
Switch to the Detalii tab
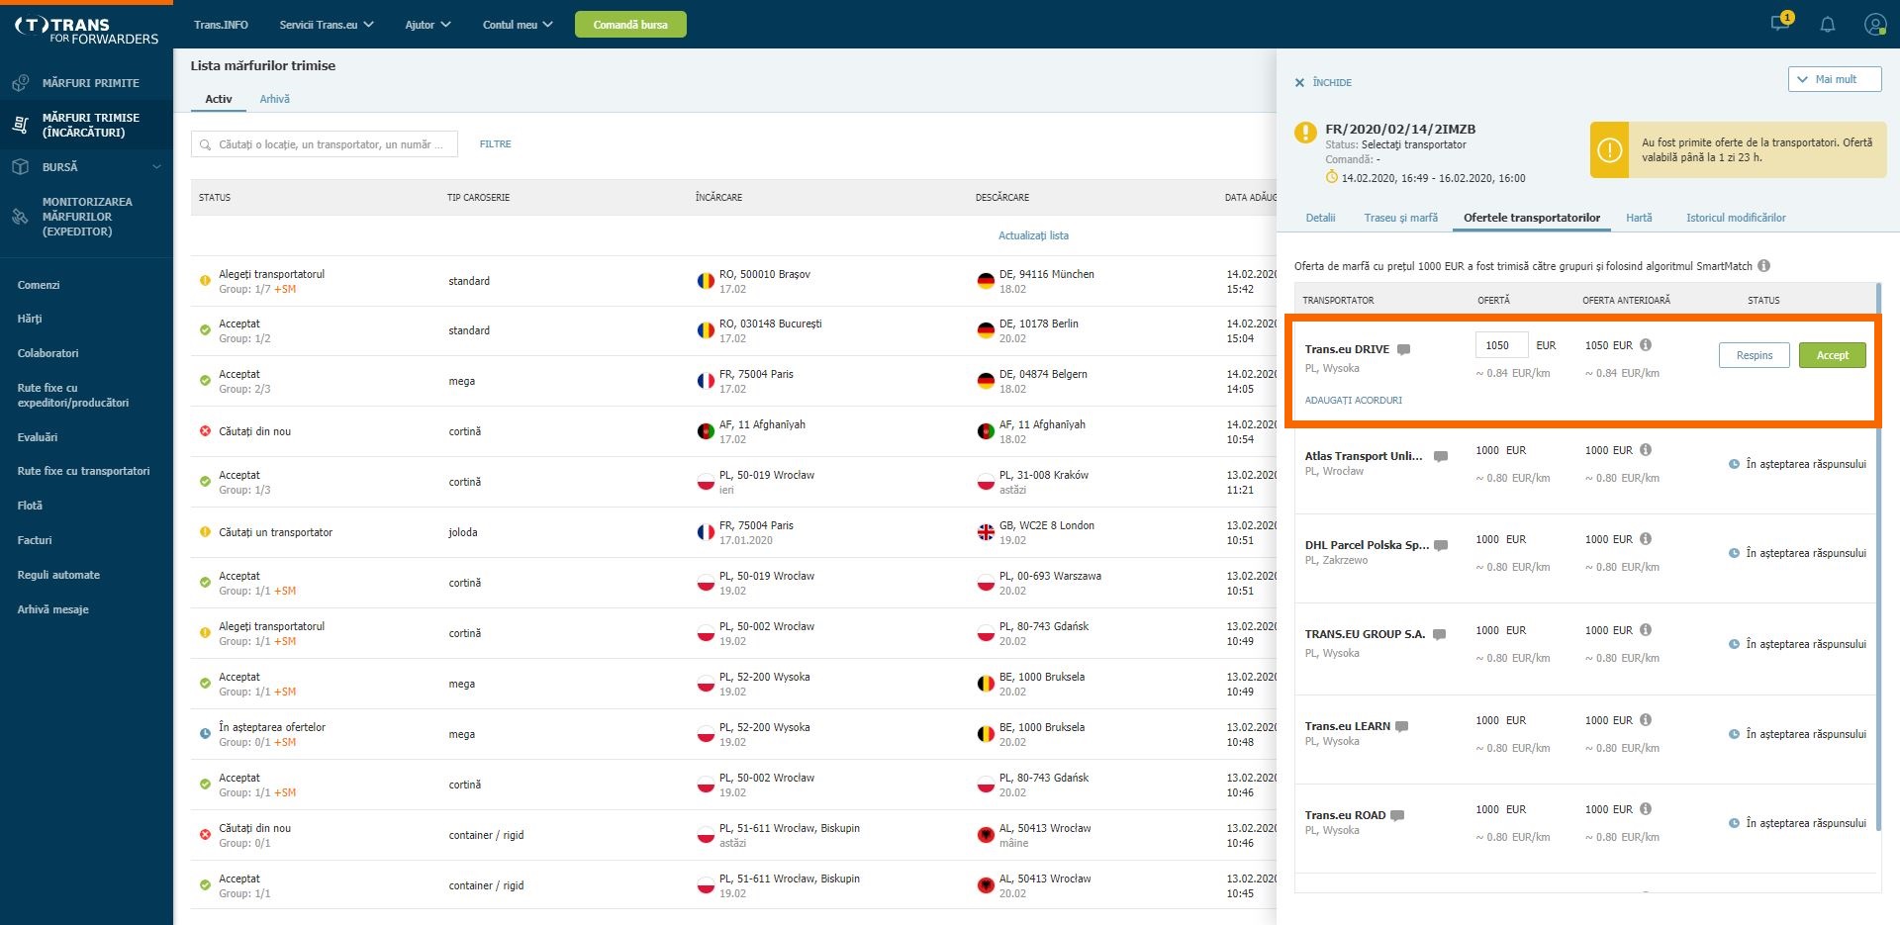click(x=1320, y=218)
